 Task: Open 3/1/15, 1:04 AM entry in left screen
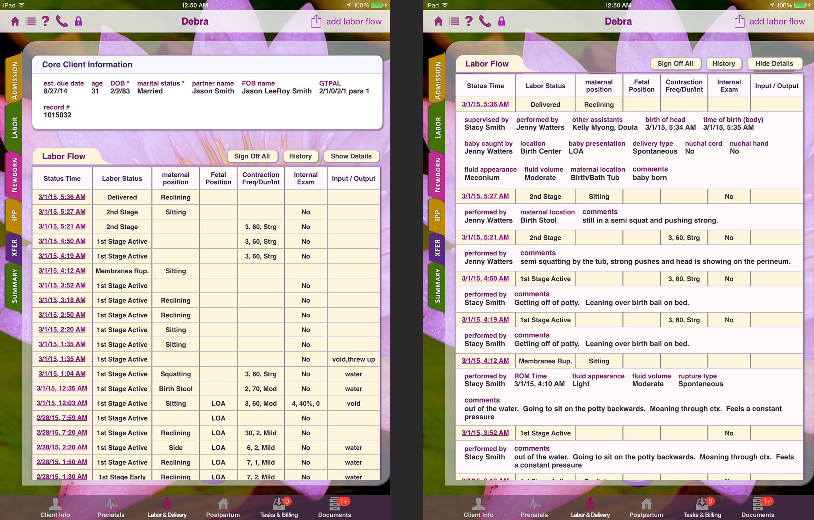[62, 373]
